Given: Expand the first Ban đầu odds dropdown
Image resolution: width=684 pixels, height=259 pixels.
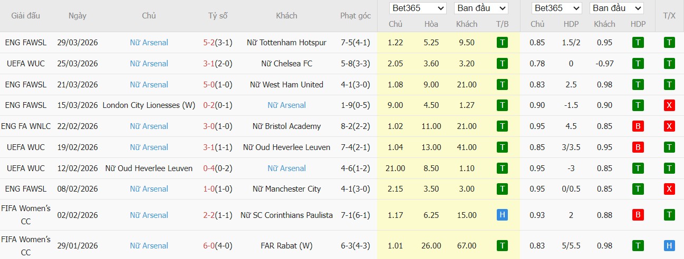Looking at the screenshot, I should click(480, 8).
